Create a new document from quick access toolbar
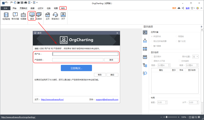This screenshot has width=204, height=120. tap(15, 2)
